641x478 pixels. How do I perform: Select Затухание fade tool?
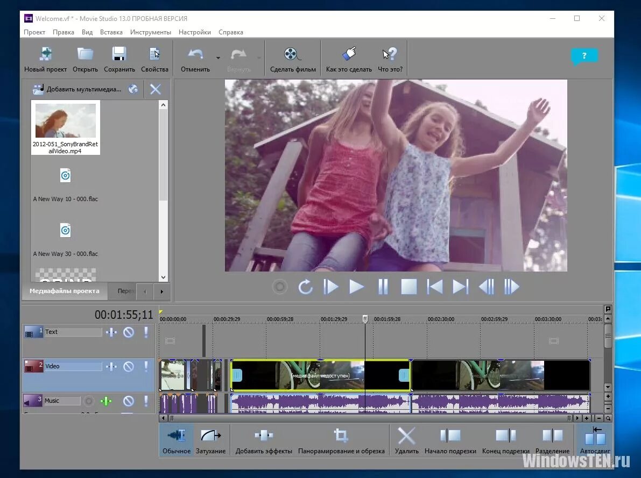[210, 440]
